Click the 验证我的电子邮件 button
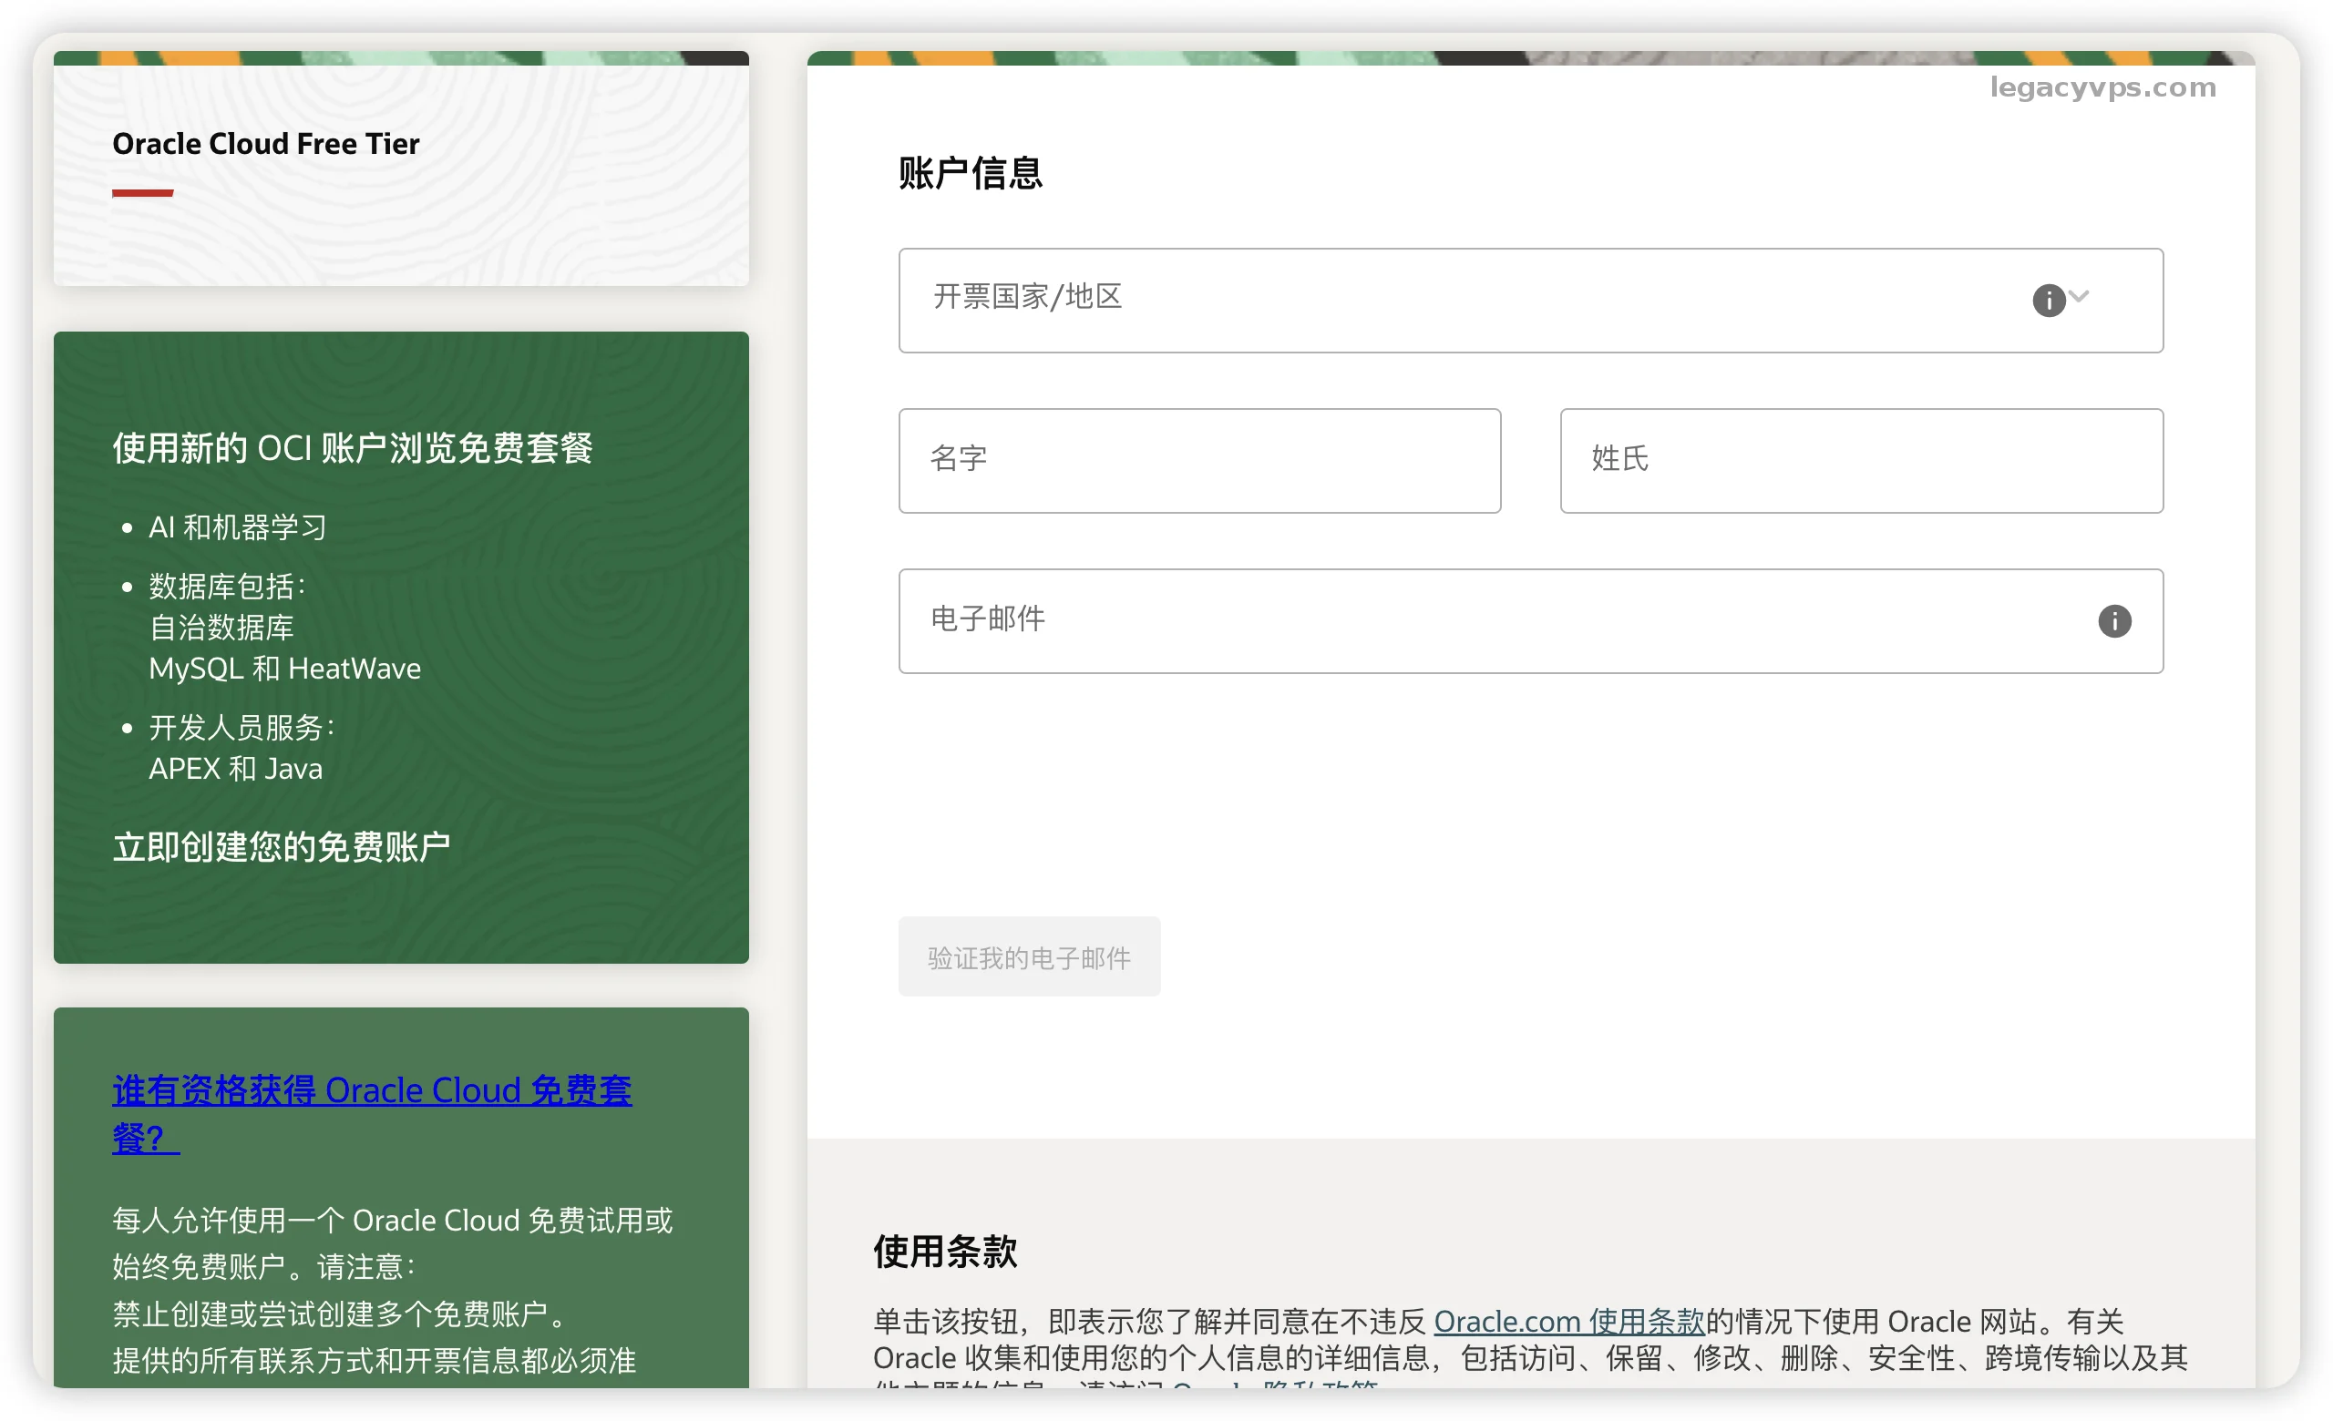2333x1421 pixels. click(x=1029, y=956)
